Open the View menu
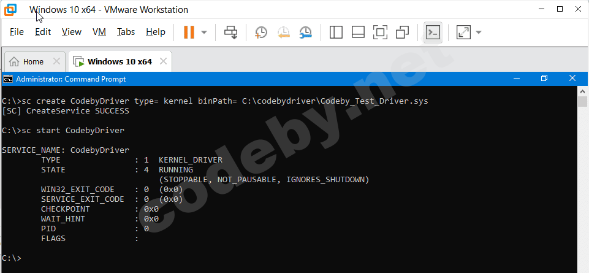Viewport: 589px width, 273px height. pyautogui.click(x=71, y=32)
